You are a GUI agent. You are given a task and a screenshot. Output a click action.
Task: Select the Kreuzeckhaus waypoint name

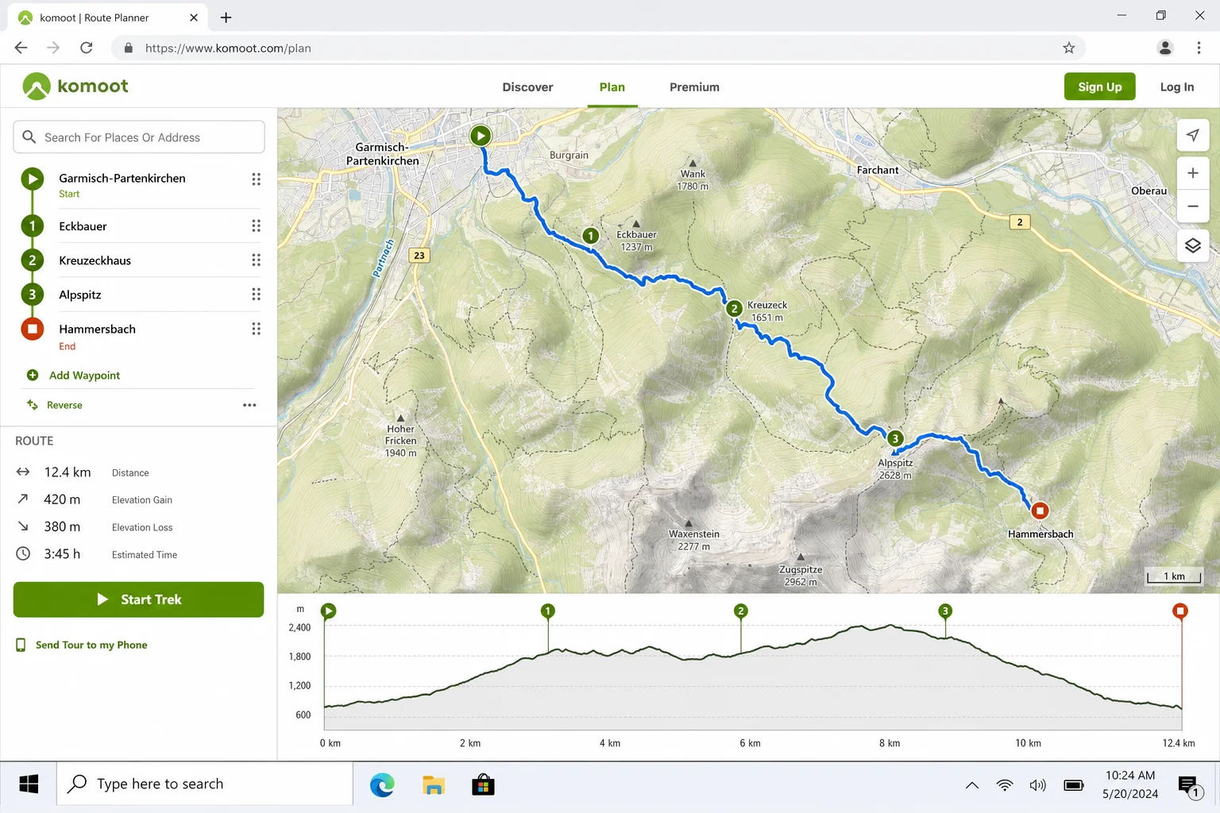tap(95, 260)
